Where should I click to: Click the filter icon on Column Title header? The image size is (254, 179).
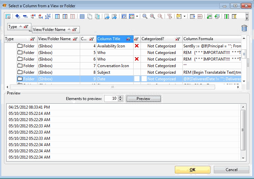pos(128,39)
